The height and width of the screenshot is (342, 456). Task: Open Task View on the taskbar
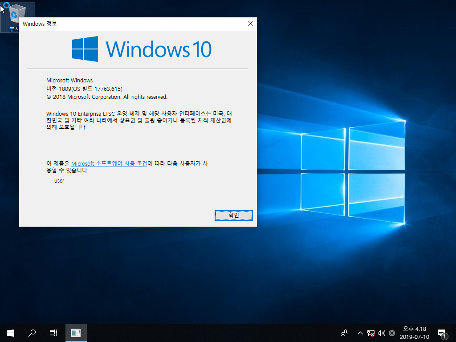53,333
